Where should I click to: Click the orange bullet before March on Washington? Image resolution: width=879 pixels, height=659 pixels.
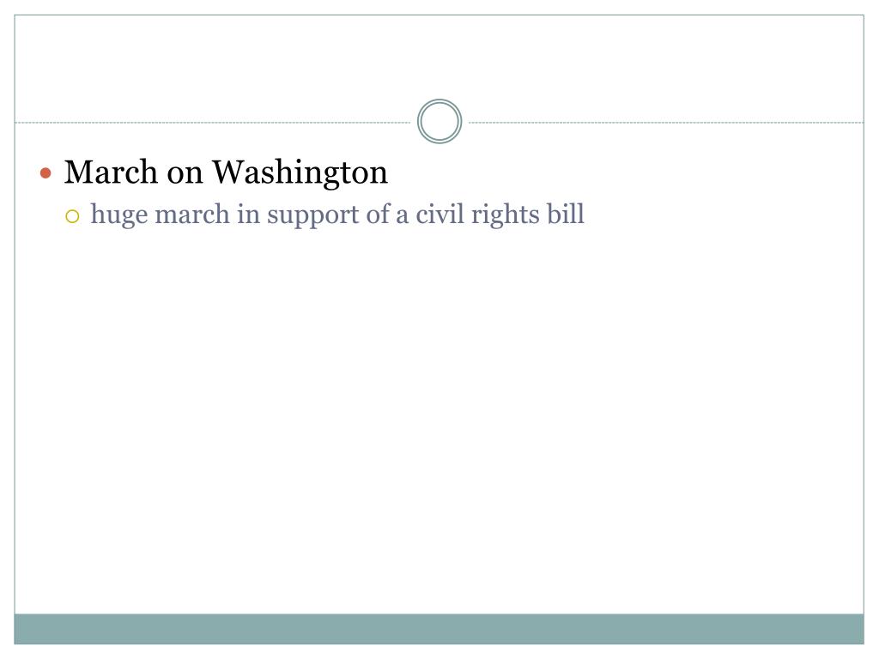pos(46,173)
